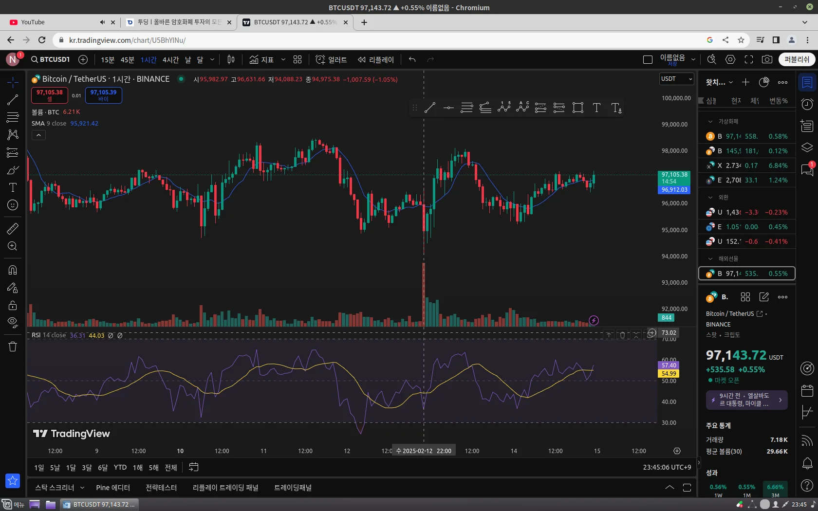Open the indicators dialog
This screenshot has width=818, height=511.
click(x=261, y=59)
